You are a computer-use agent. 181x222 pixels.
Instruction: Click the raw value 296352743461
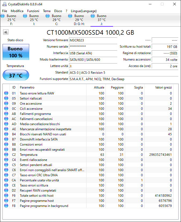click(x=161, y=155)
